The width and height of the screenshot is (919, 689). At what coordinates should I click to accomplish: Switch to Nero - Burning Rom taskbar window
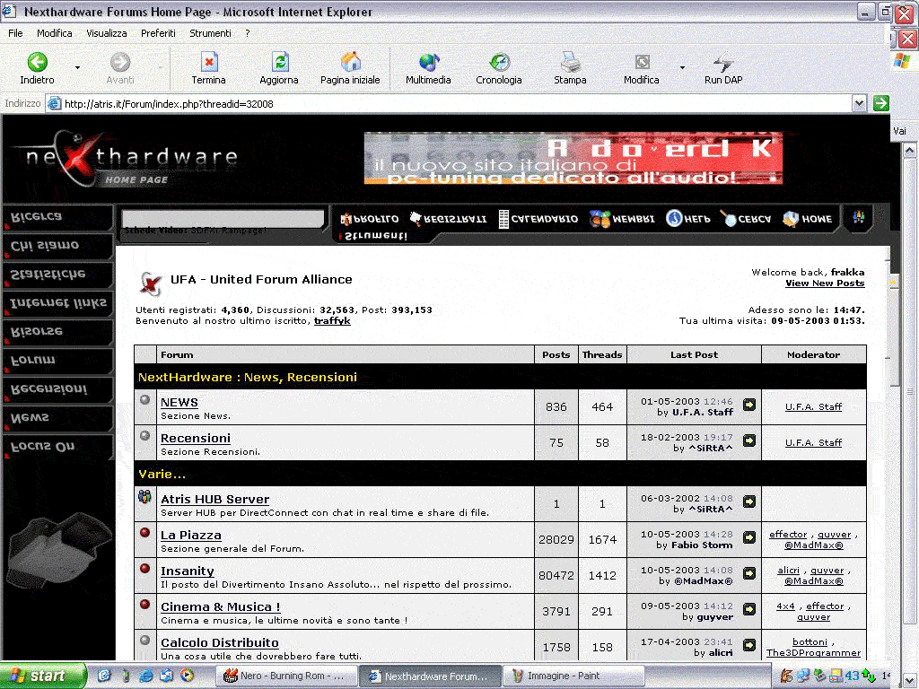(x=285, y=676)
